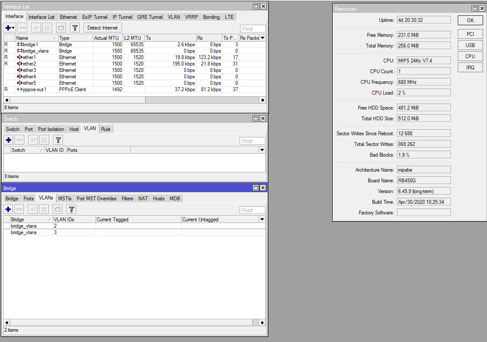Click the disable X in Interface List toolbar
Image resolution: width=487 pixels, height=342 pixels.
(47, 28)
